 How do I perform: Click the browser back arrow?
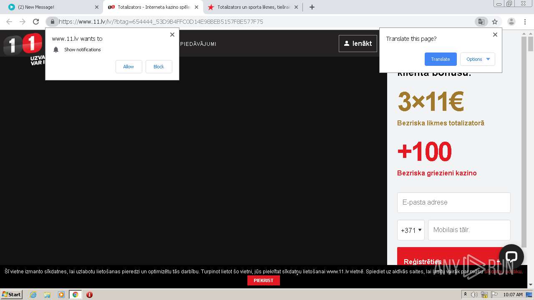9,22
